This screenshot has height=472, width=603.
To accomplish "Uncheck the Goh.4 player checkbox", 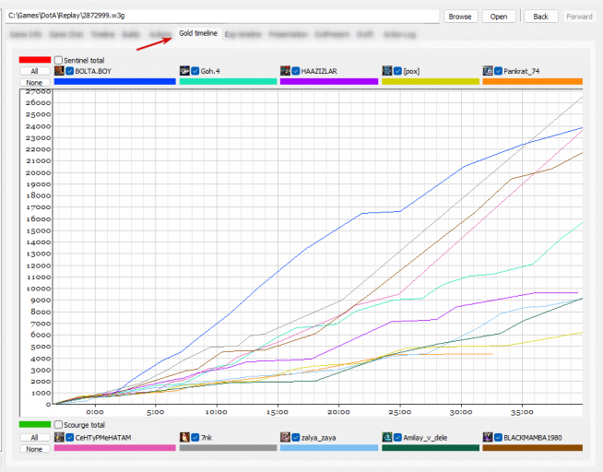I will click(x=195, y=71).
